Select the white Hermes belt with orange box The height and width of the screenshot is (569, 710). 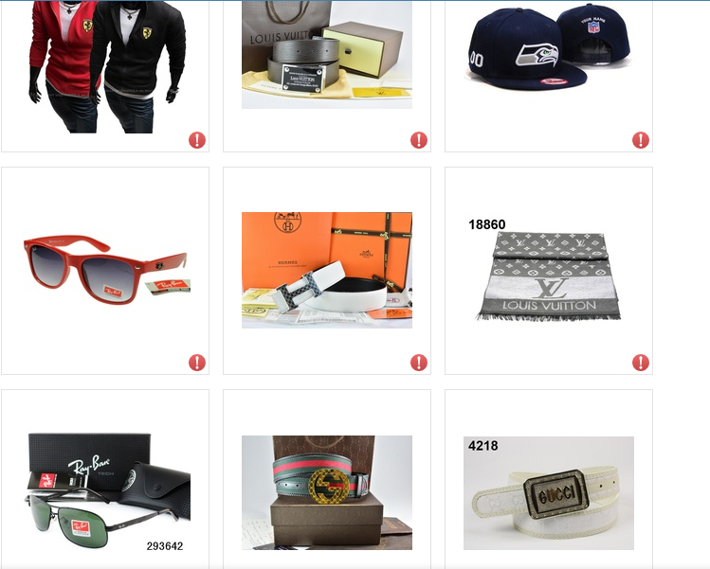point(327,270)
